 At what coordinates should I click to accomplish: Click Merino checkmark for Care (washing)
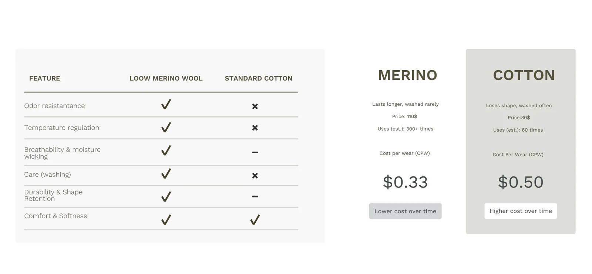click(x=166, y=173)
